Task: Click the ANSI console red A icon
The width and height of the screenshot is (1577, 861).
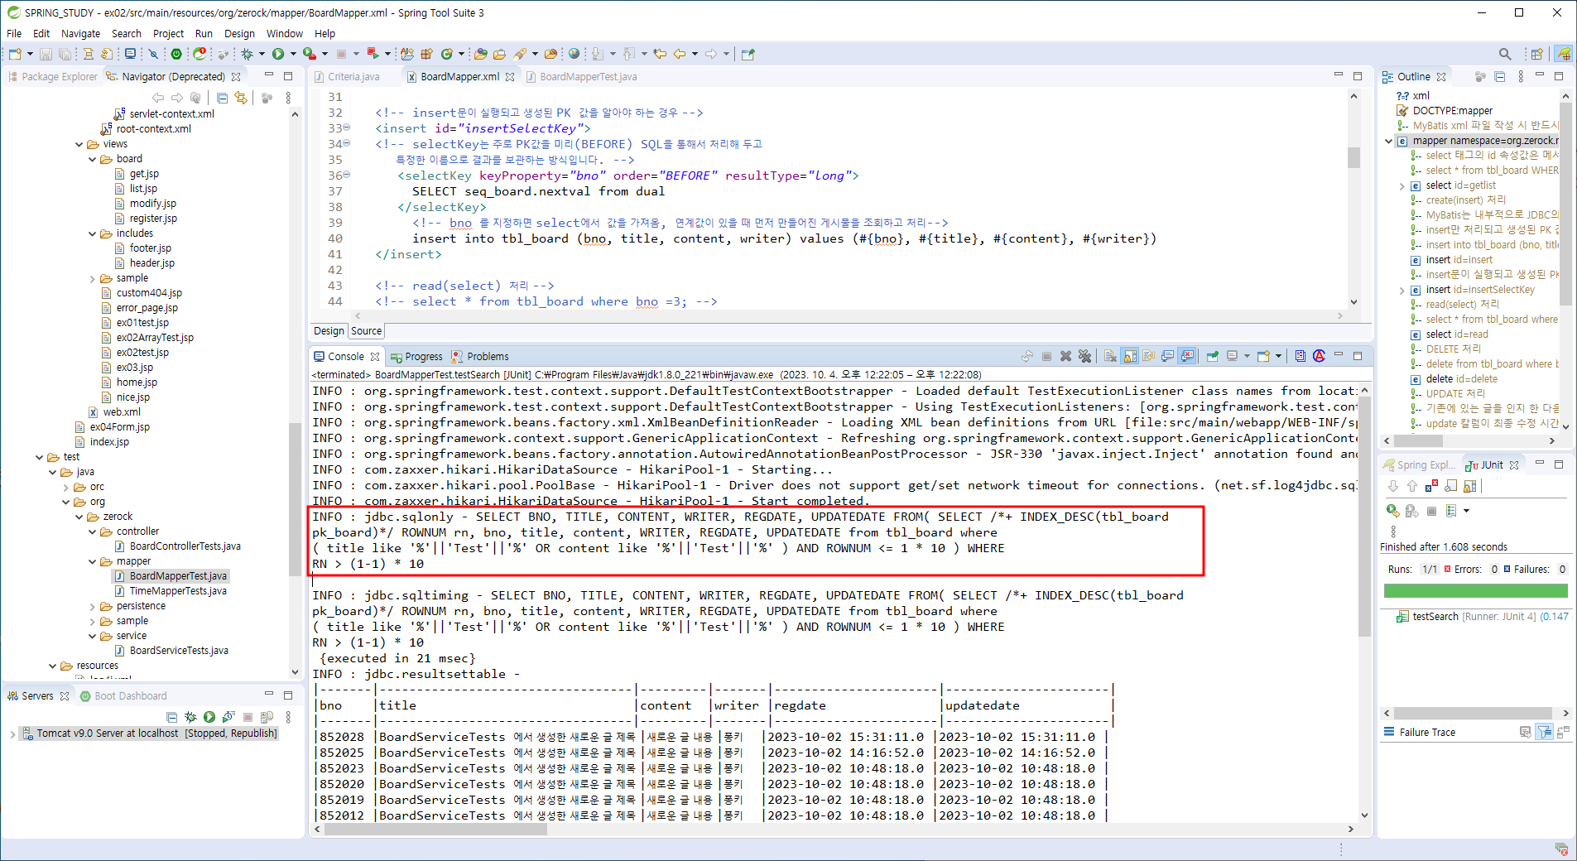Action: click(1319, 356)
